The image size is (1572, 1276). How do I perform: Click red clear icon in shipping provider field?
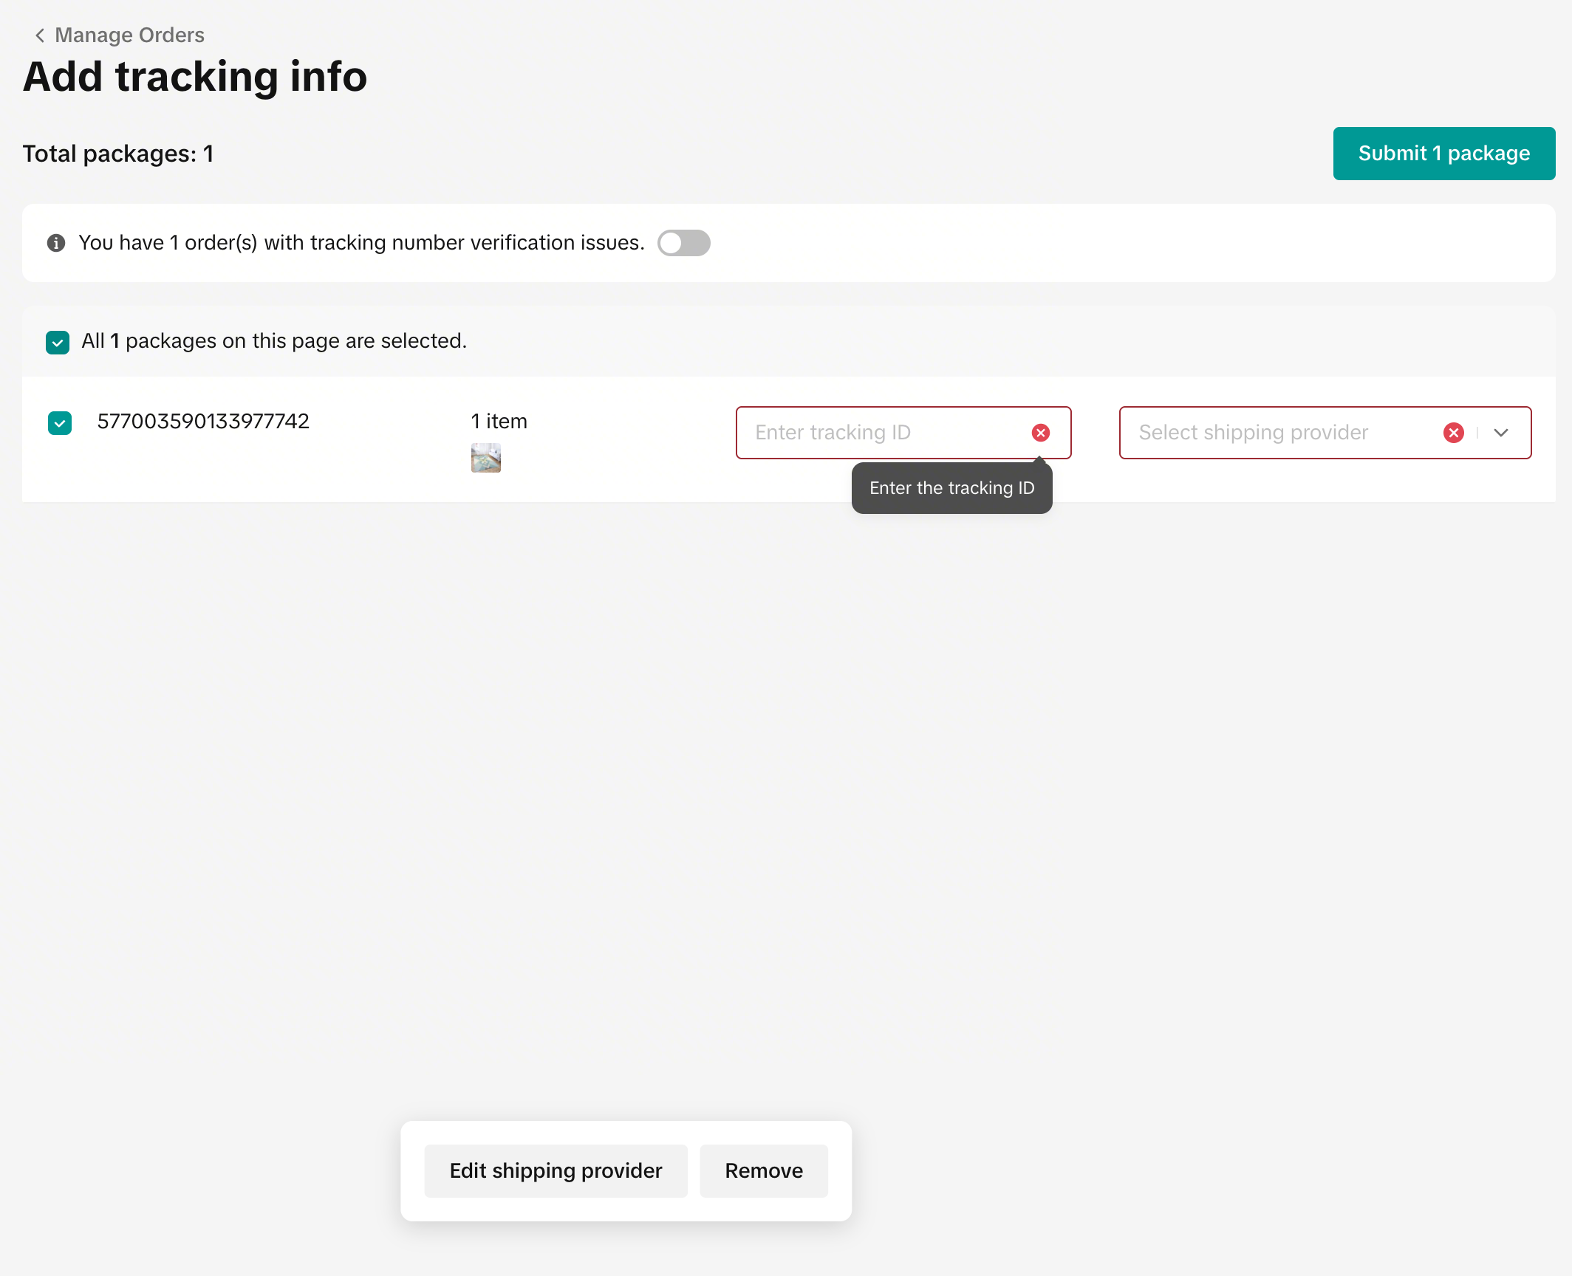click(x=1453, y=433)
